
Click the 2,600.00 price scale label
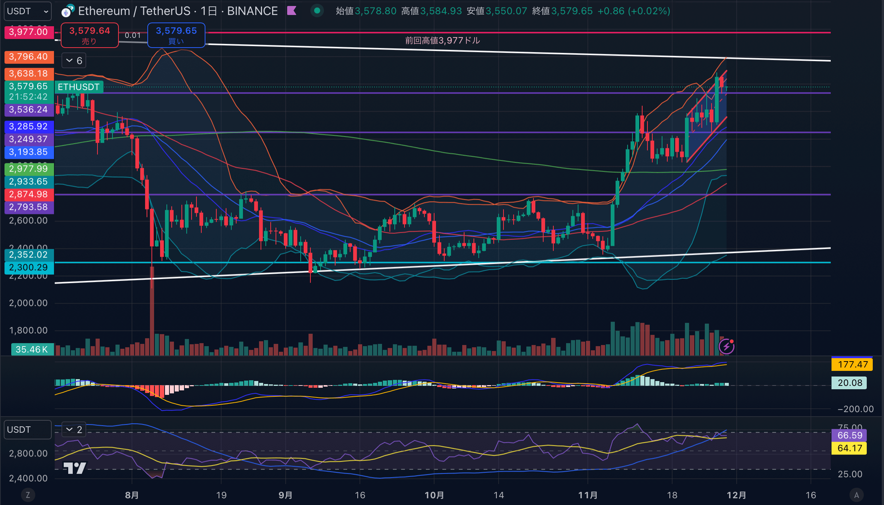28,221
